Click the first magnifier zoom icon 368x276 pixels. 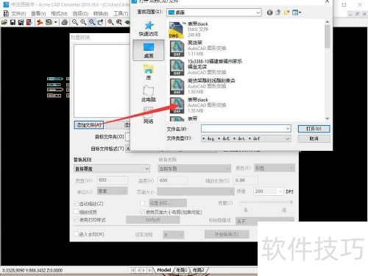[x=75, y=22]
